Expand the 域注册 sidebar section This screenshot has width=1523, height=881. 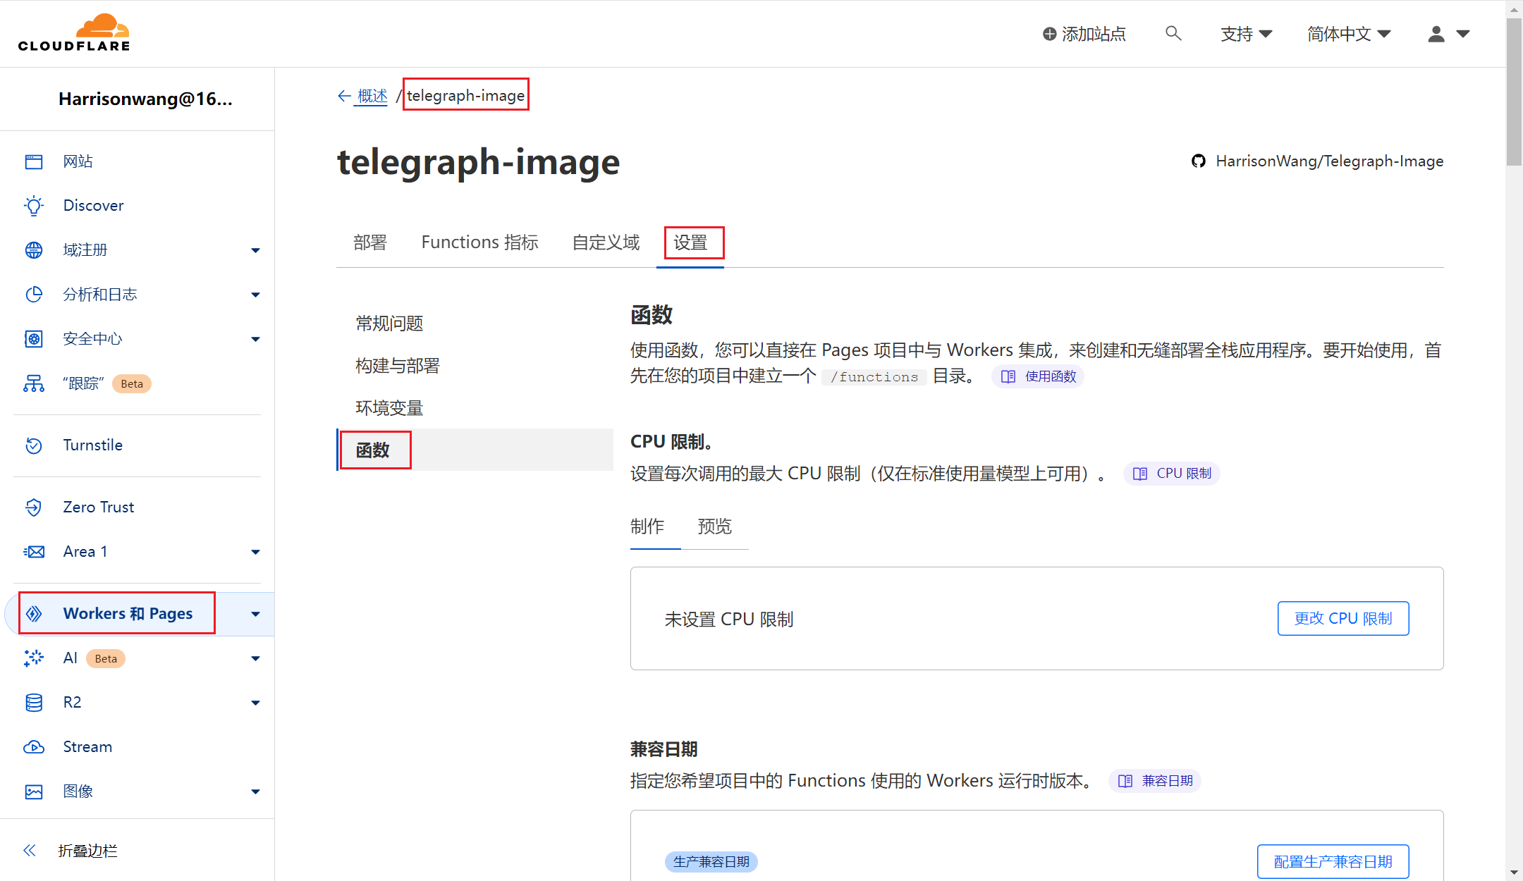click(x=255, y=250)
